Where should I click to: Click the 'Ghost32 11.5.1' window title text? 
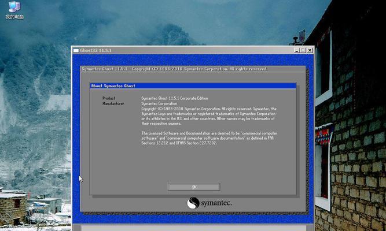pyautogui.click(x=95, y=50)
